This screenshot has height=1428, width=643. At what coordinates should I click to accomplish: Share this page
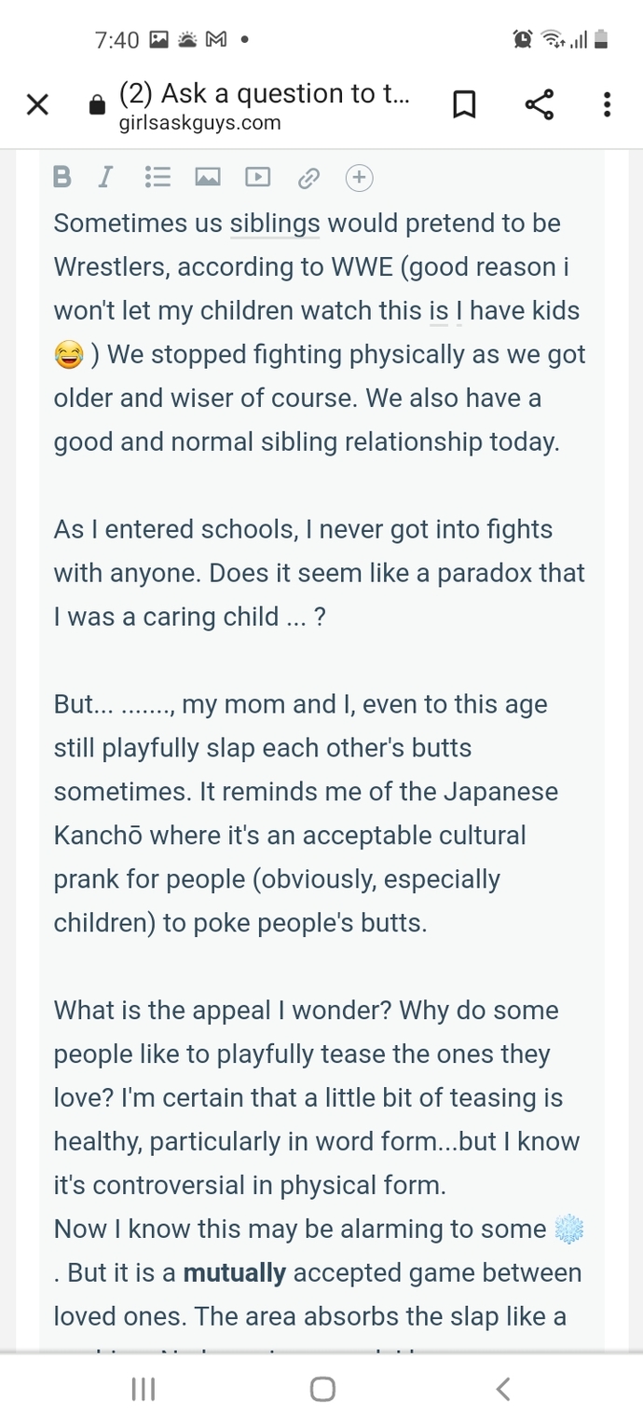539,104
